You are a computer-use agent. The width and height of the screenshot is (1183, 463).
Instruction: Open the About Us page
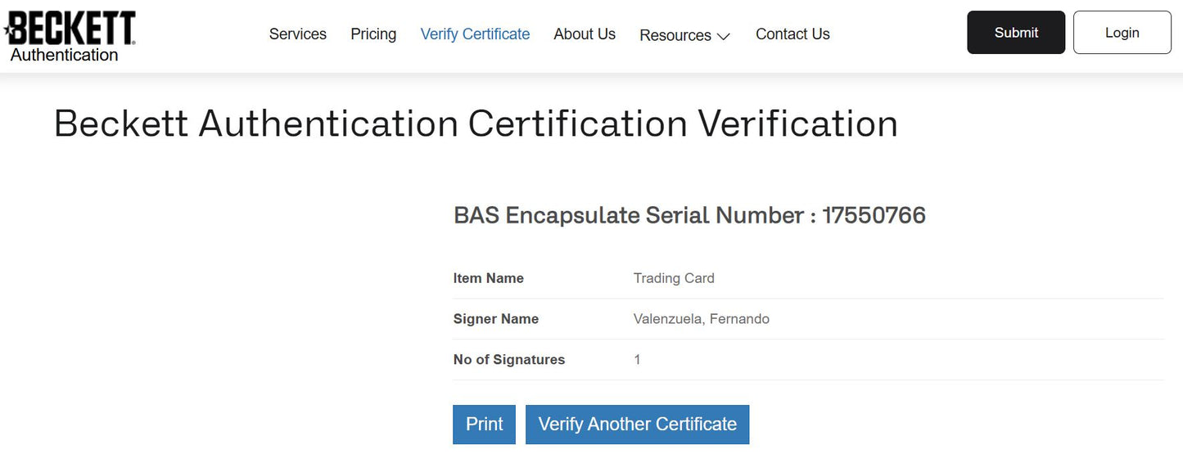tap(585, 34)
